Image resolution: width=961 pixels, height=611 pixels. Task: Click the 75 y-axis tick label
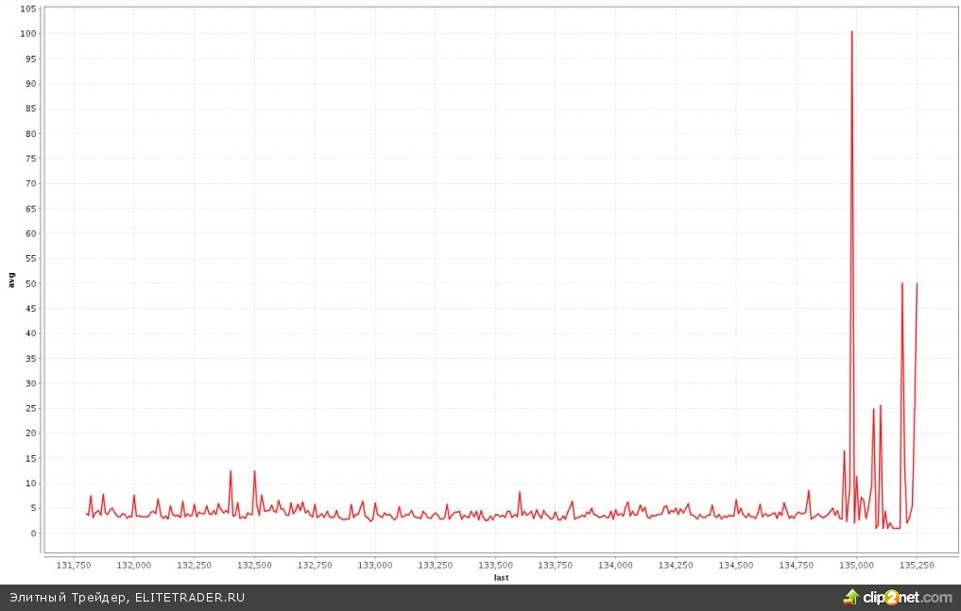pyautogui.click(x=32, y=159)
